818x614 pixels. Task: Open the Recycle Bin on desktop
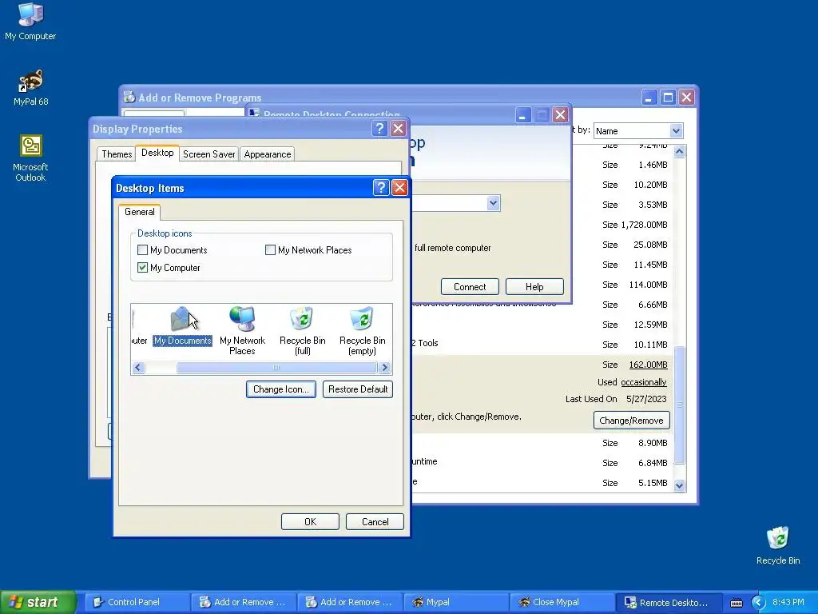[x=778, y=546]
